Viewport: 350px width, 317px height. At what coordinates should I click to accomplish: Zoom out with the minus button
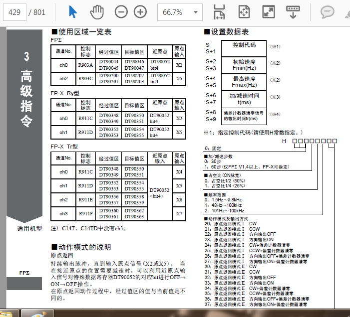121,12
